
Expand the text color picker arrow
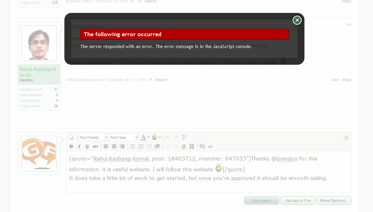click(x=149, y=137)
